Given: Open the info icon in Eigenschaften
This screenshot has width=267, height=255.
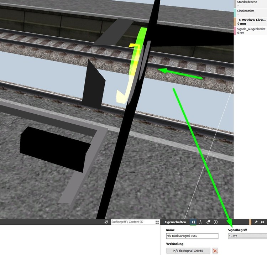Looking at the screenshot, I should 216,222.
